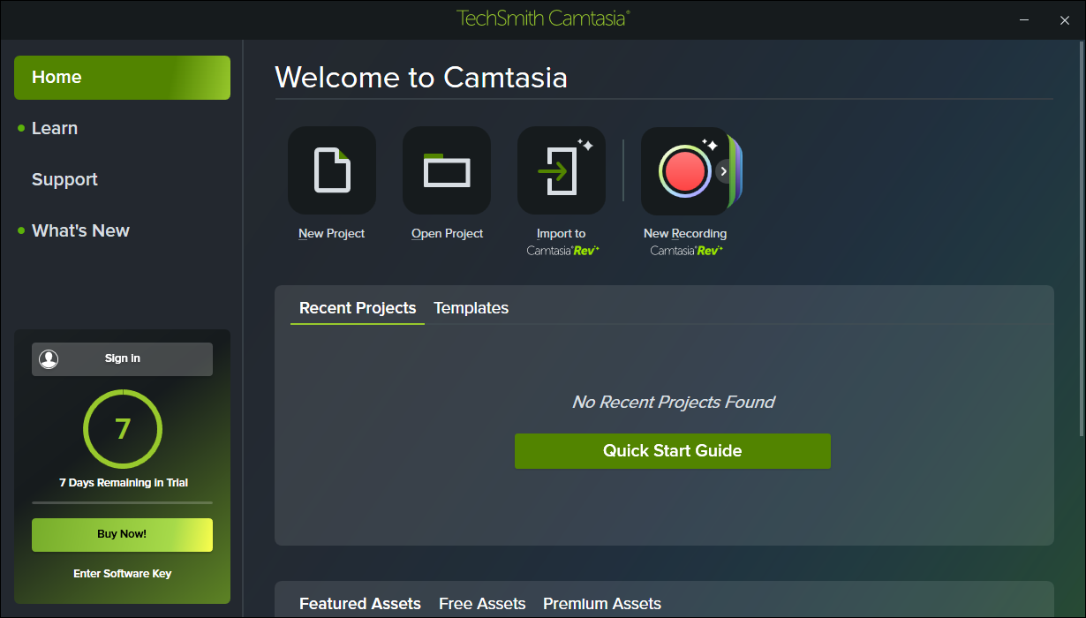Select the Recent Projects tab

[358, 308]
